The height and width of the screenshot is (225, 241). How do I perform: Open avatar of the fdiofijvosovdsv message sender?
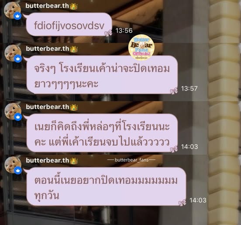[12, 10]
